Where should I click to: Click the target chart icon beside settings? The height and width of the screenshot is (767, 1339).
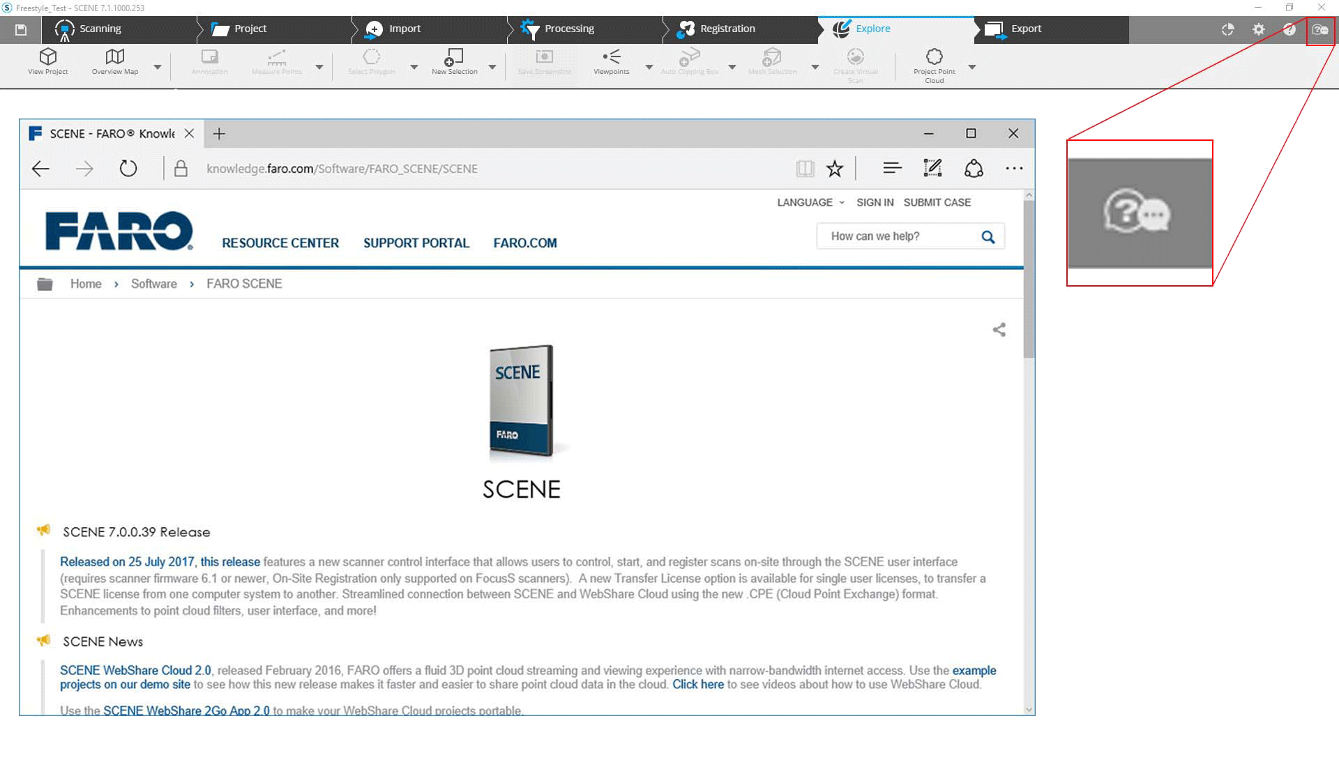(1227, 29)
